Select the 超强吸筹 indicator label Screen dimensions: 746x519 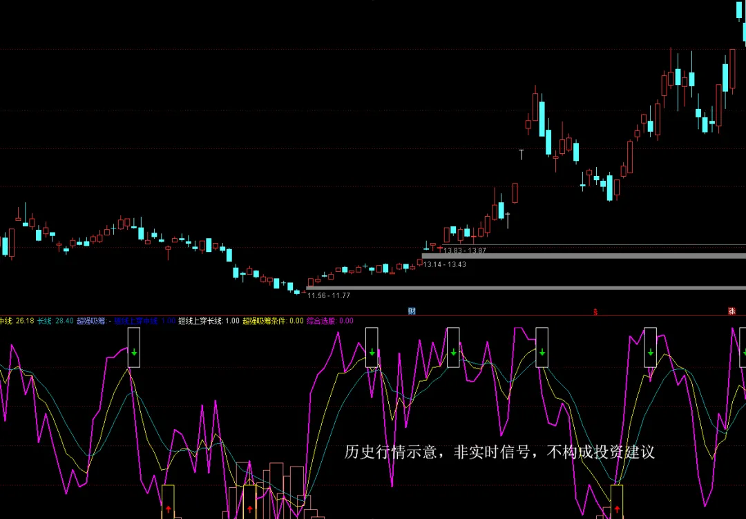[x=94, y=321]
